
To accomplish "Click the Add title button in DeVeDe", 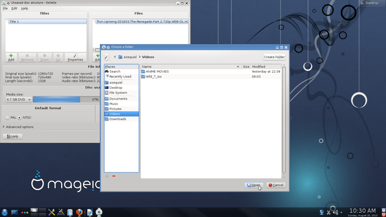I will (x=11, y=57).
